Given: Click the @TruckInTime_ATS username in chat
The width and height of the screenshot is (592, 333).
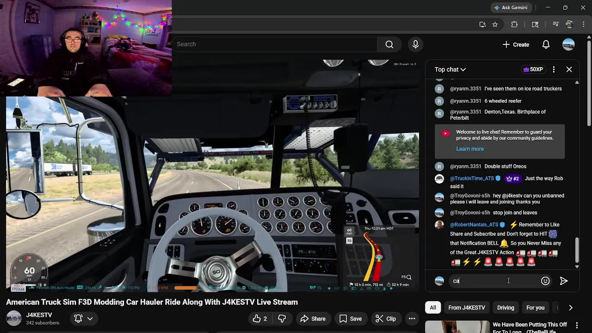Looking at the screenshot, I should click(x=472, y=179).
